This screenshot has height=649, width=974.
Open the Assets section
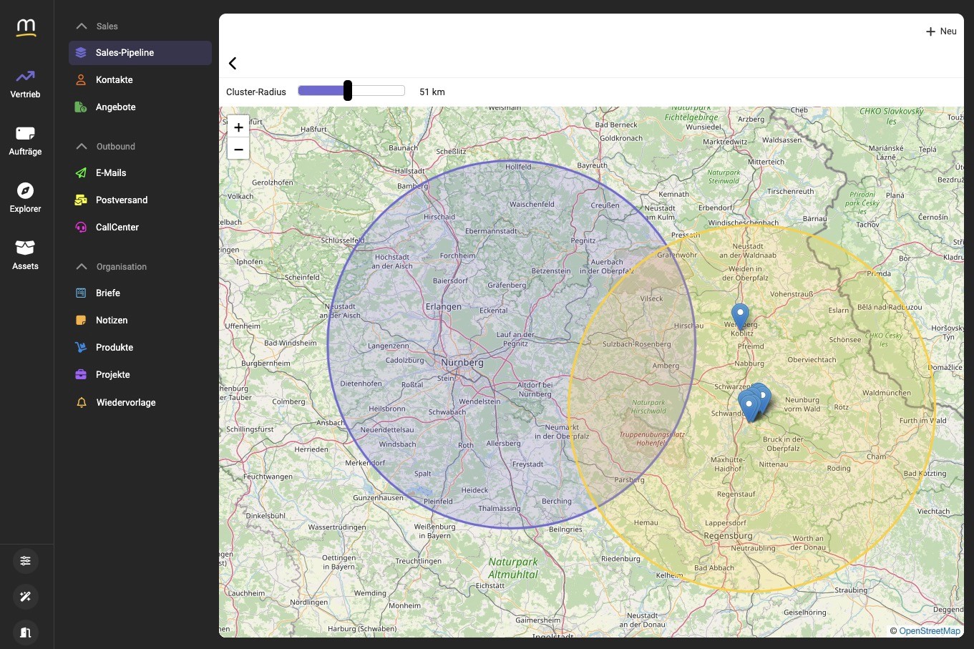pyautogui.click(x=25, y=255)
